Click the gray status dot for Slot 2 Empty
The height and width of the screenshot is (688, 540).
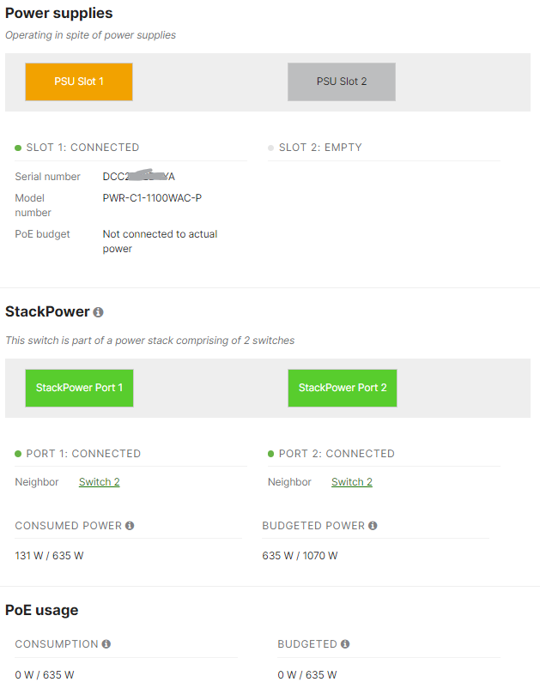(x=271, y=147)
